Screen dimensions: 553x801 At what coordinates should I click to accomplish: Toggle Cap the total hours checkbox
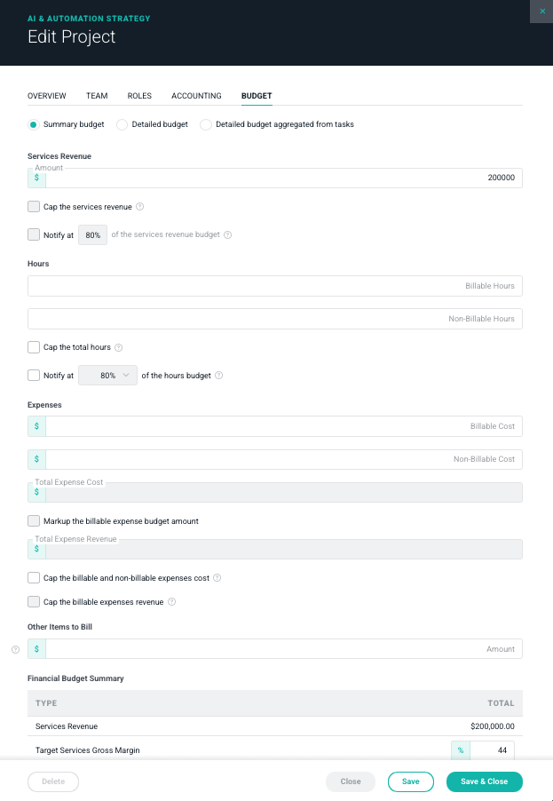pyautogui.click(x=34, y=347)
